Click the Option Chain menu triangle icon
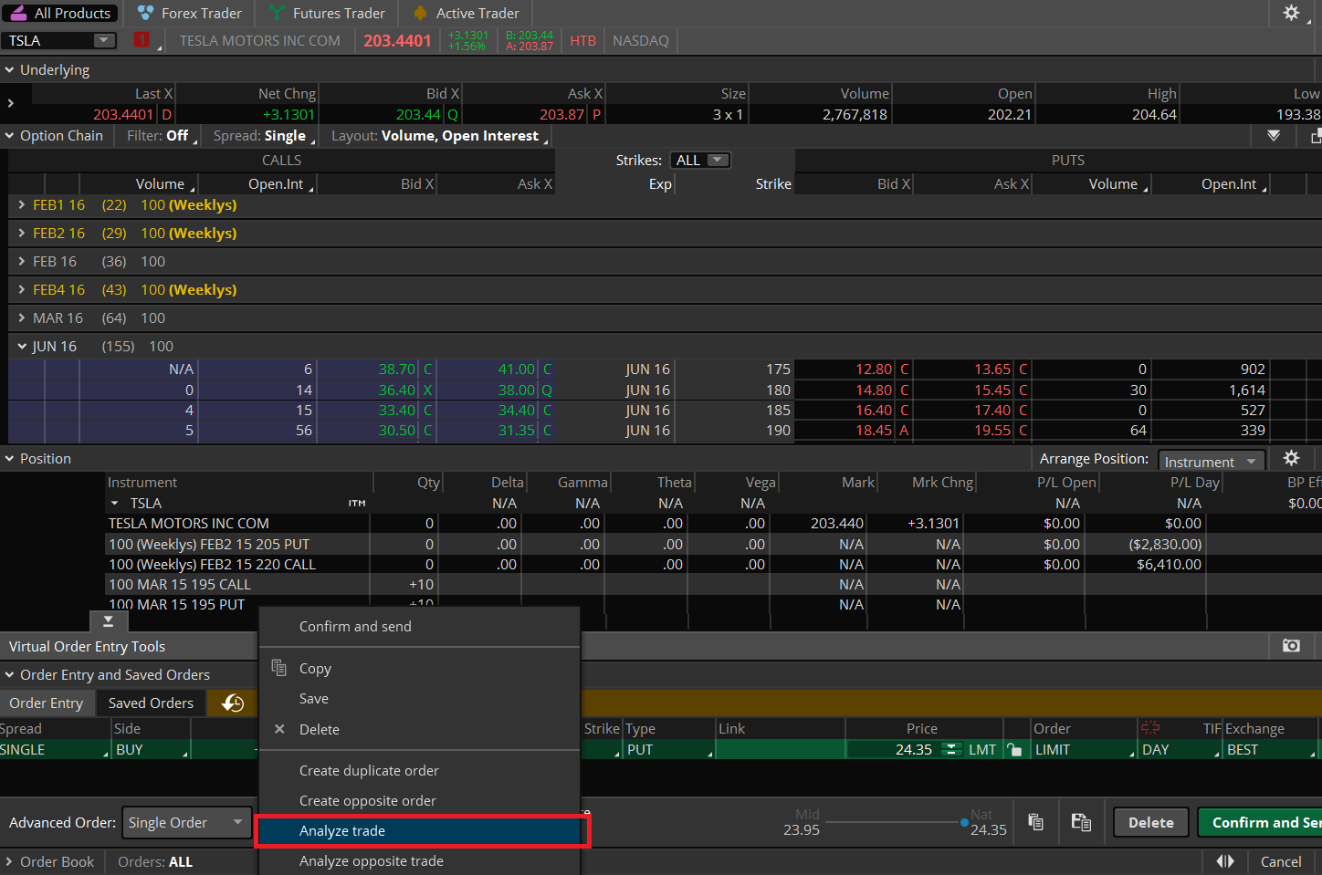The width and height of the screenshot is (1322, 875). pyautogui.click(x=1274, y=135)
